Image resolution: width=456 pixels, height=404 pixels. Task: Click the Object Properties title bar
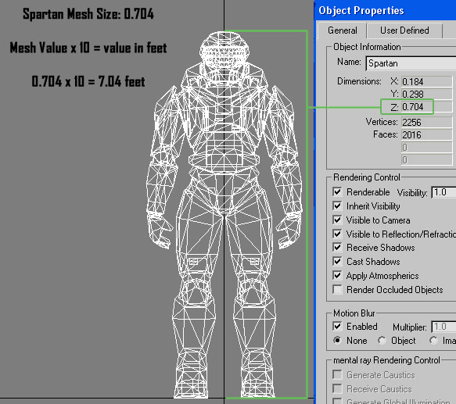pyautogui.click(x=386, y=10)
